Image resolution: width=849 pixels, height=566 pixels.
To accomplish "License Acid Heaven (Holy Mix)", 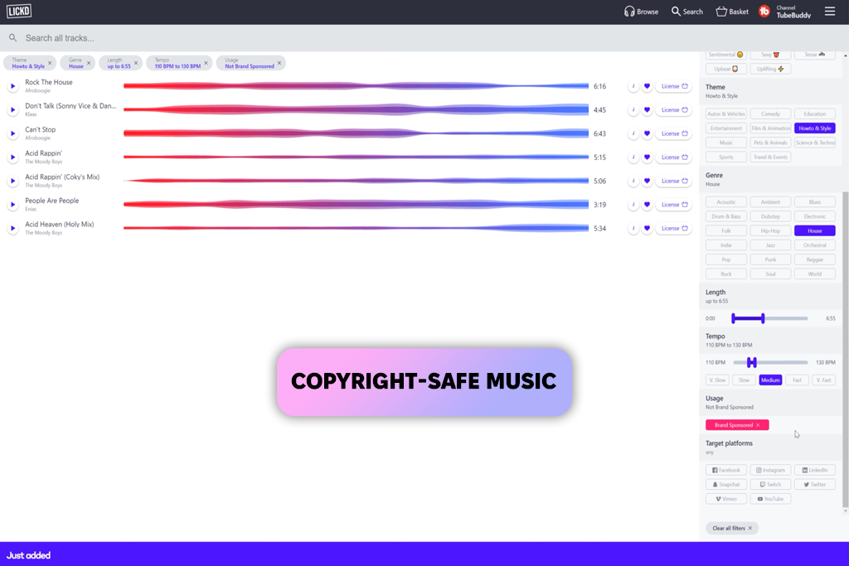I will coord(674,229).
